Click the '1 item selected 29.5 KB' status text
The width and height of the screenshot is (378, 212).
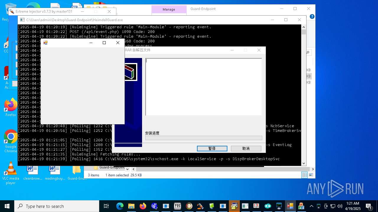[x=123, y=175]
